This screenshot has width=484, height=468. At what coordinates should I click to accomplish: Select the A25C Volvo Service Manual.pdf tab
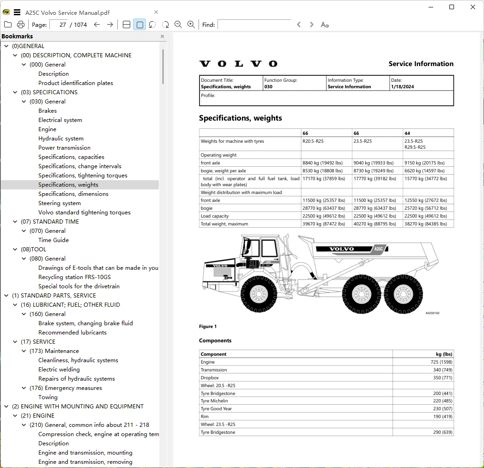click(67, 12)
